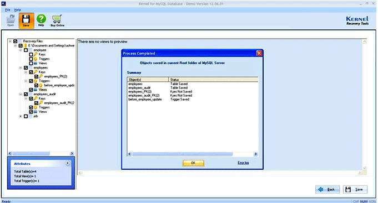378x203 pixels.
Task: Collapse the employees_audit table node
Action: [x=21, y=94]
